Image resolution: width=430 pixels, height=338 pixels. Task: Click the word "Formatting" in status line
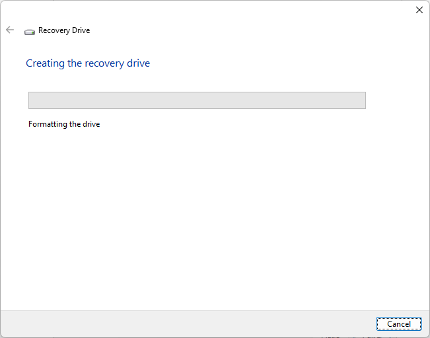[x=48, y=124]
